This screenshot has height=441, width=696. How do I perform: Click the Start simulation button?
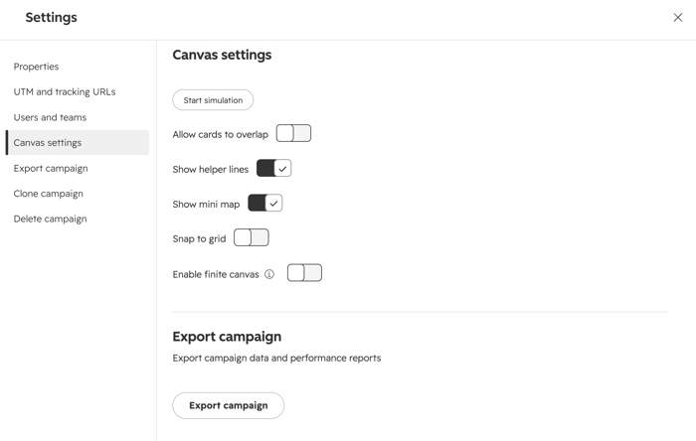(213, 100)
